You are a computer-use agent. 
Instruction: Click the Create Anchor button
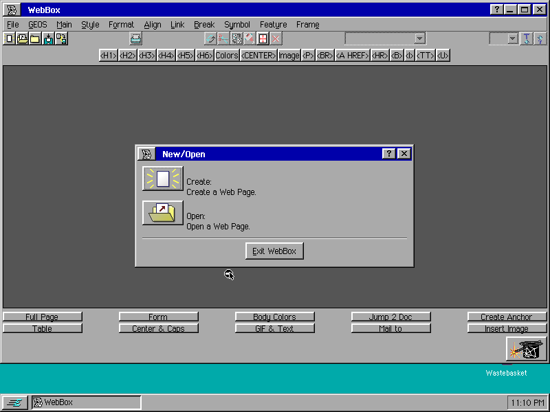point(507,317)
